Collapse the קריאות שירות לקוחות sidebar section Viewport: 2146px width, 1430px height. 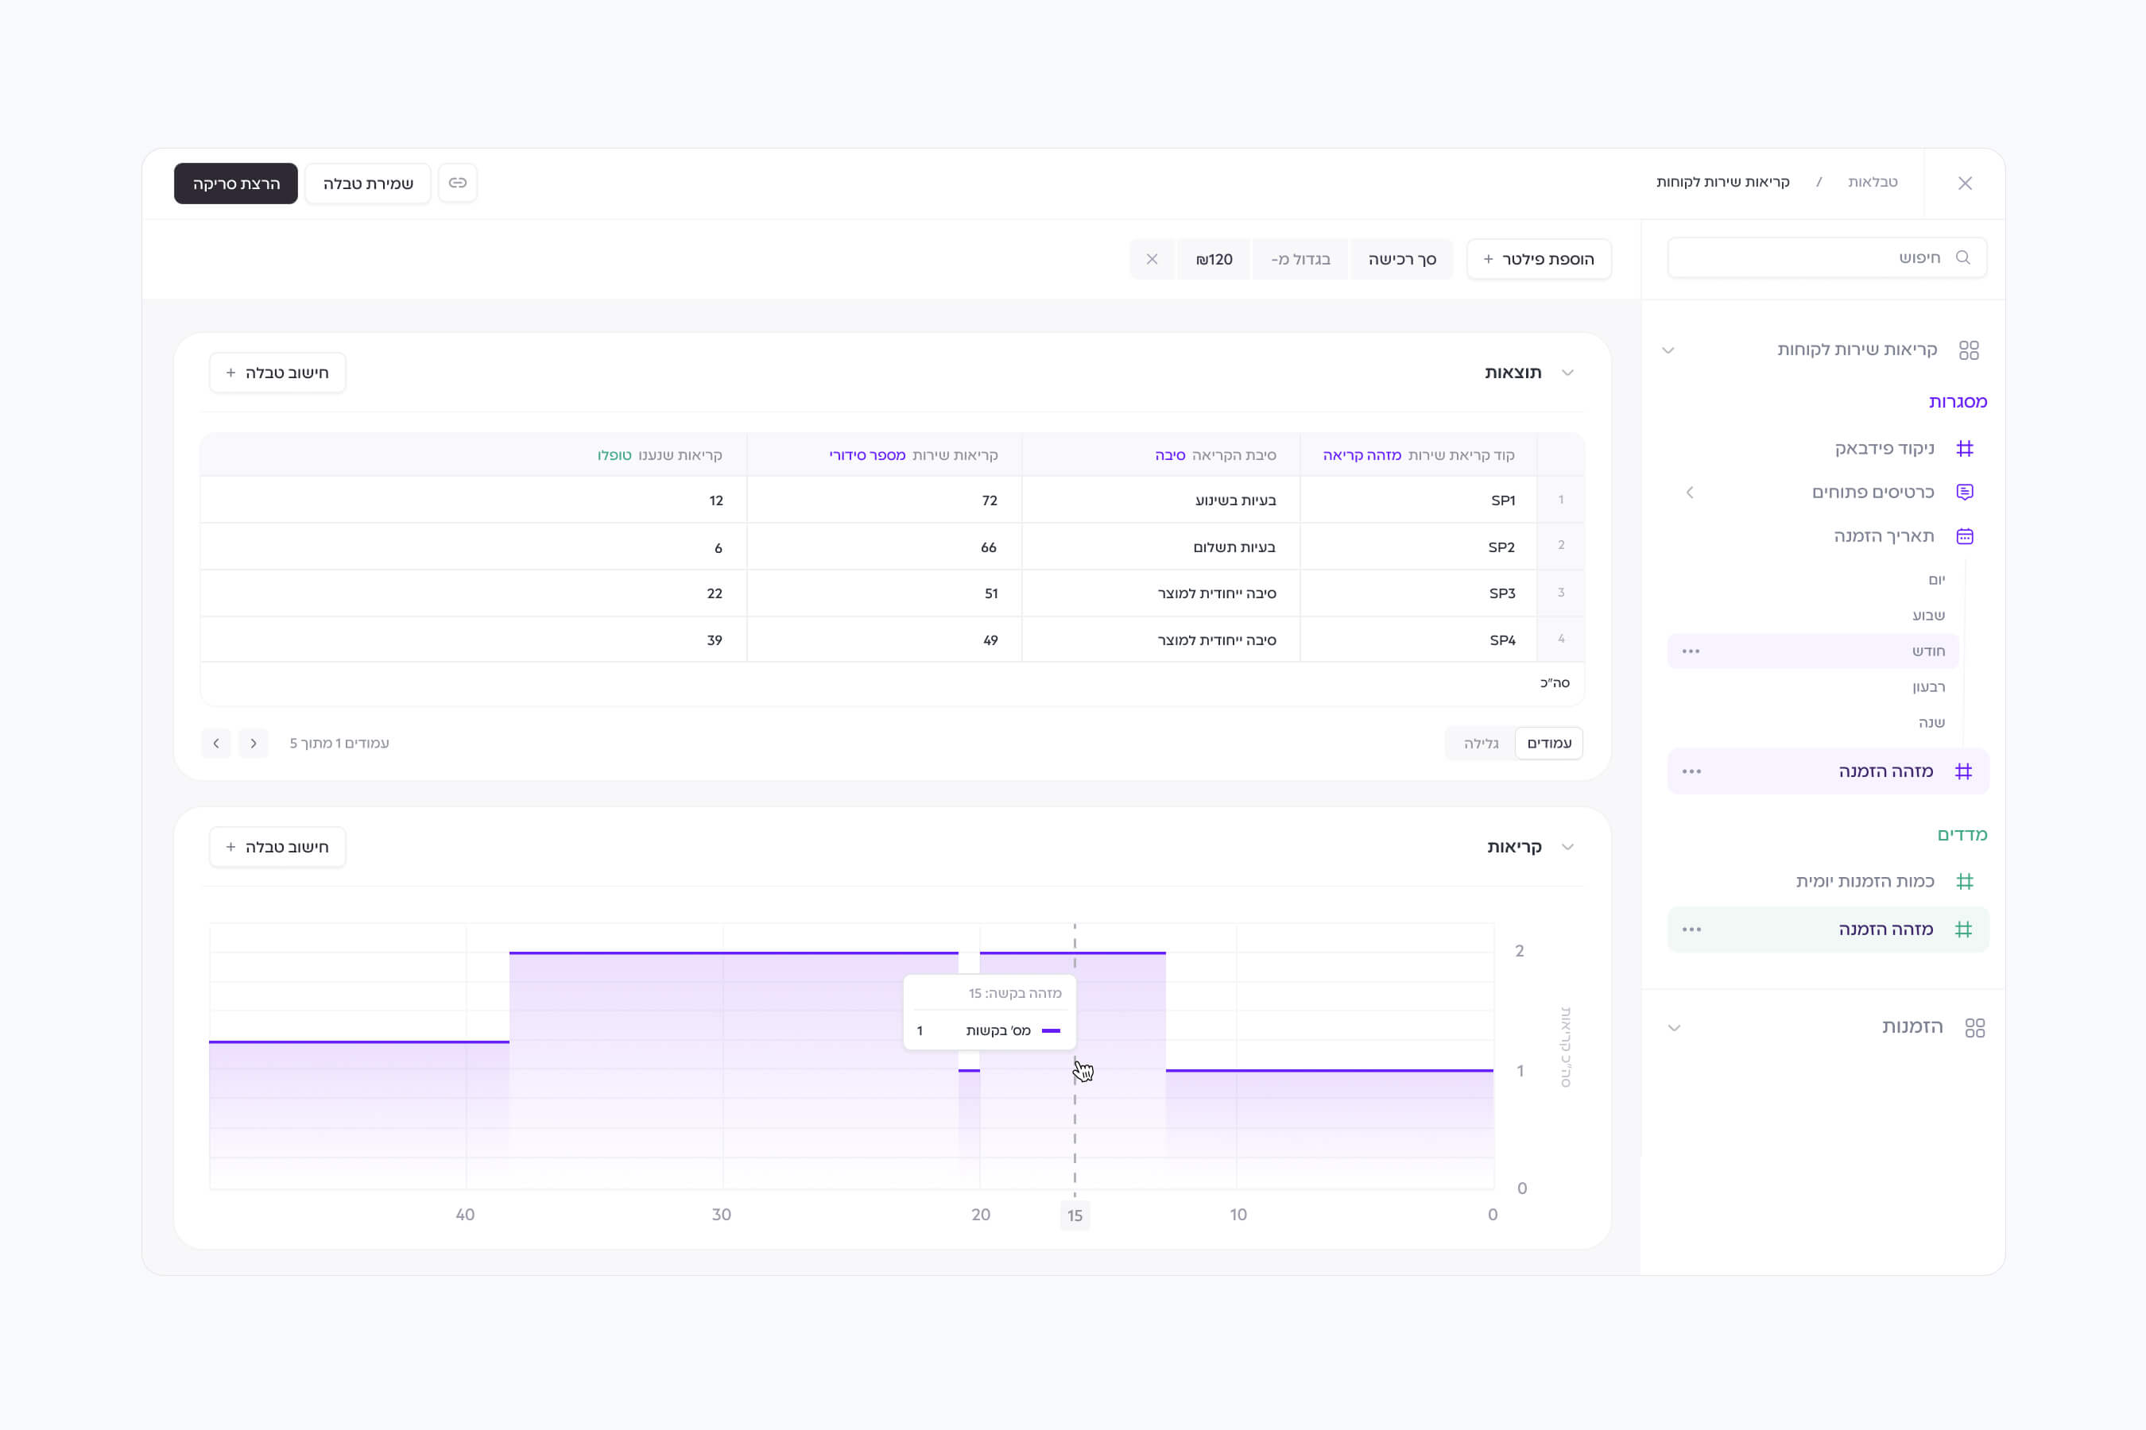coord(1668,350)
